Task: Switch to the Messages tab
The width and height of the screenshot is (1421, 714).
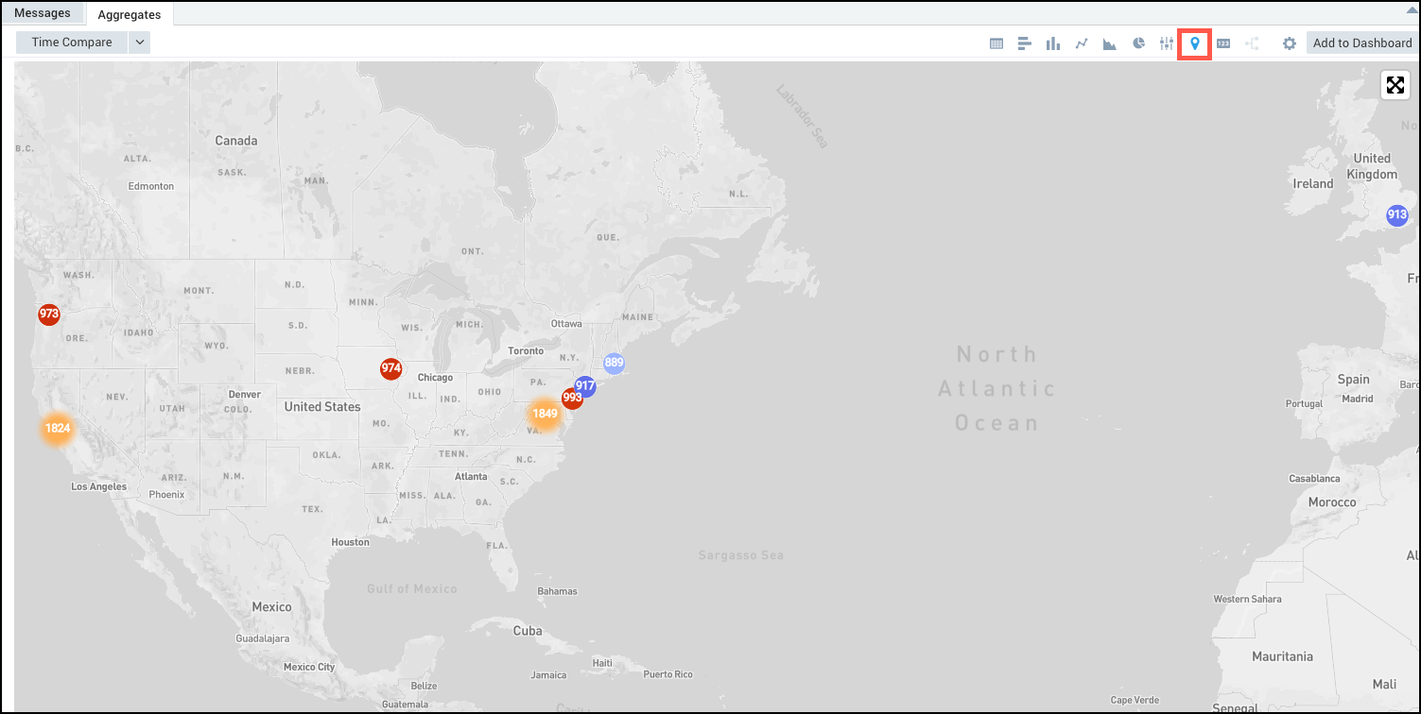Action: 43,12
